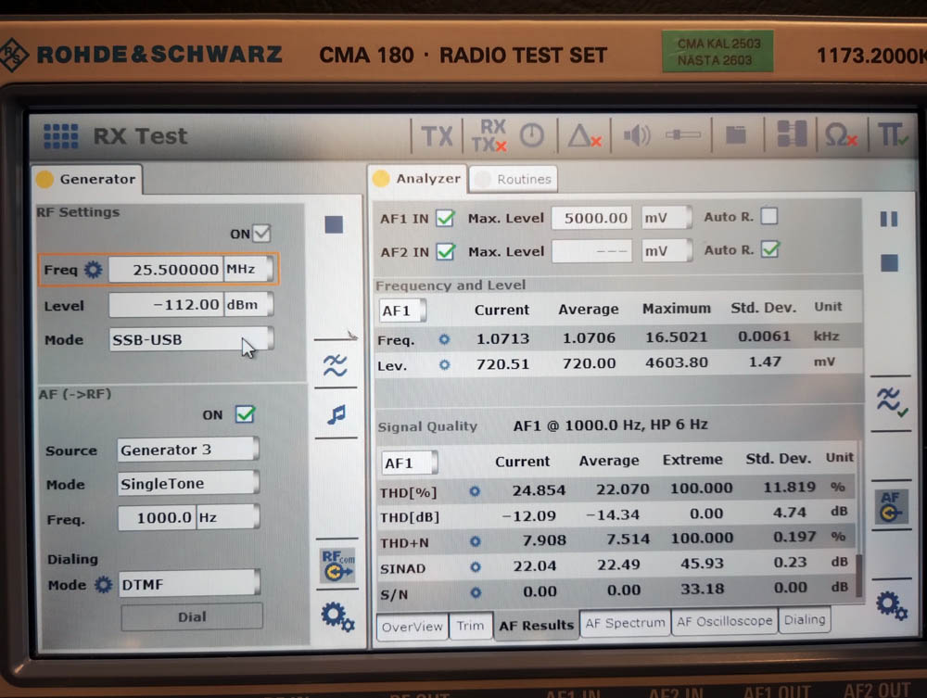This screenshot has width=927, height=698.
Task: Click the Freq 25.500000 input field
Action: point(165,270)
